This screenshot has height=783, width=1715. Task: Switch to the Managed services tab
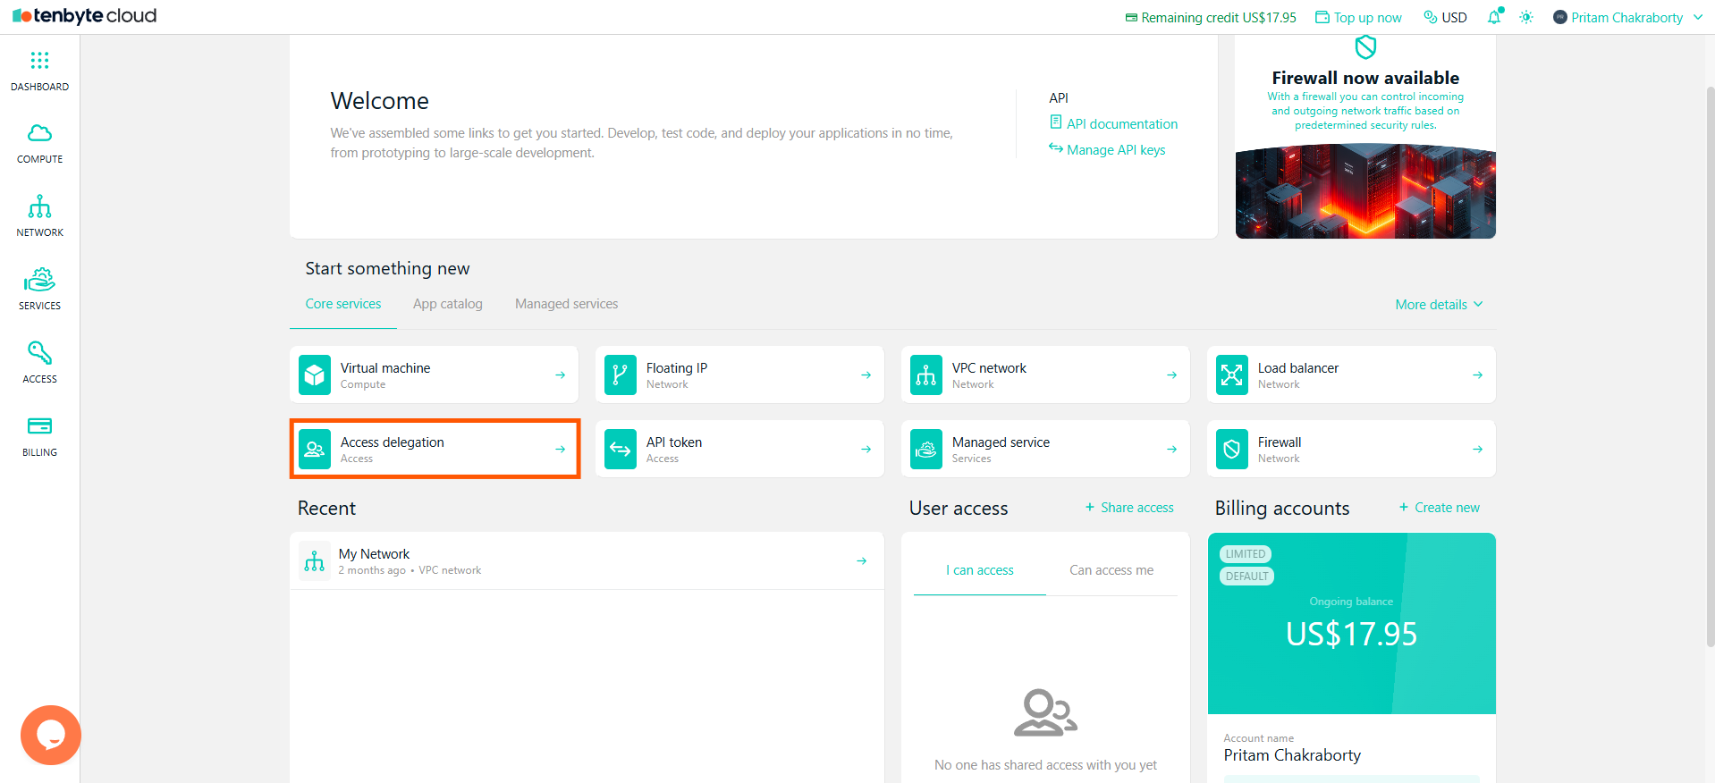click(566, 304)
